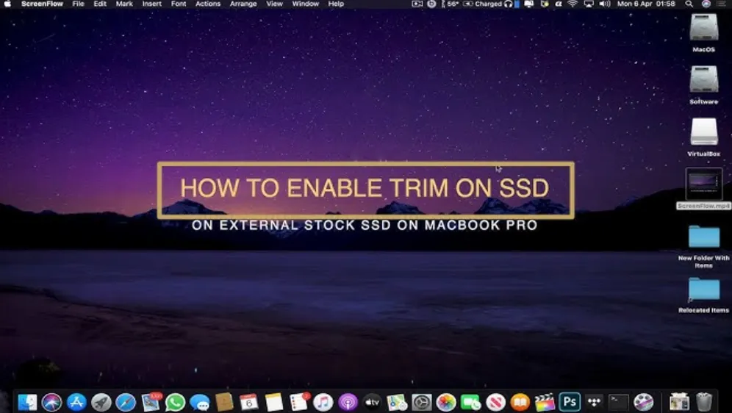
Task: Open the Font menu
Action: 179,4
